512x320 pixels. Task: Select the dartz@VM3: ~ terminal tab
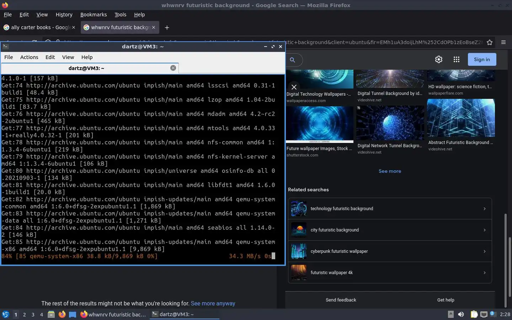[90, 68]
